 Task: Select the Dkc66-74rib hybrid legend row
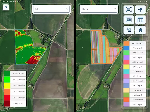click(134, 43)
